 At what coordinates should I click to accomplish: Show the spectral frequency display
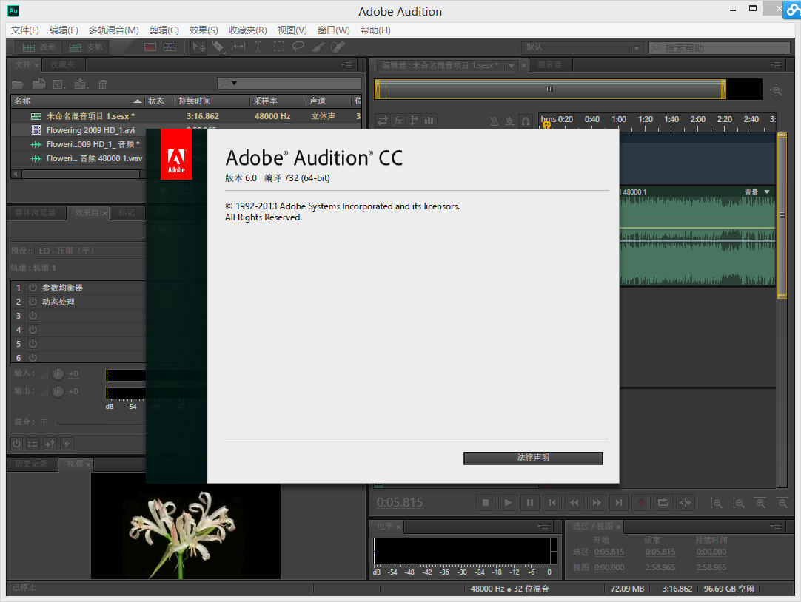(150, 47)
